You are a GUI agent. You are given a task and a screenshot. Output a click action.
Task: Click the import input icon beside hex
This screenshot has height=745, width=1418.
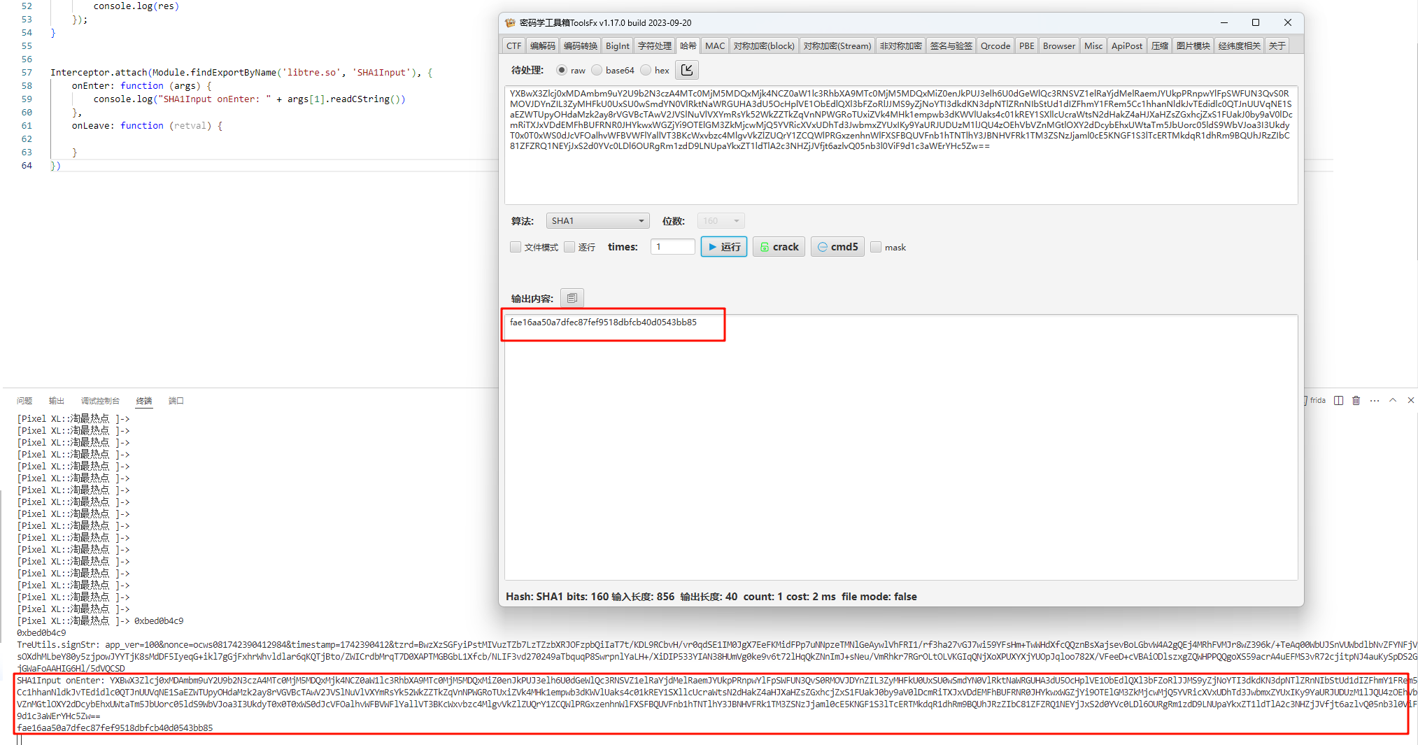687,70
